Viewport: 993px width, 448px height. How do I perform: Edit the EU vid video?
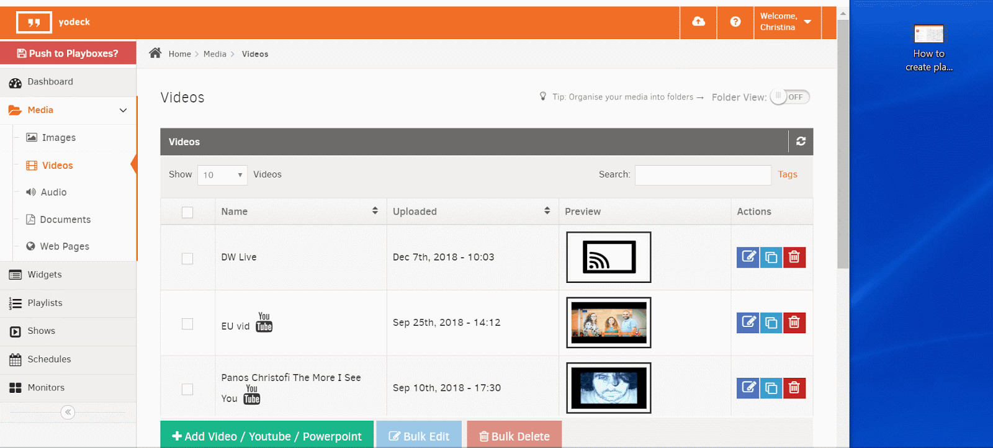click(x=748, y=323)
